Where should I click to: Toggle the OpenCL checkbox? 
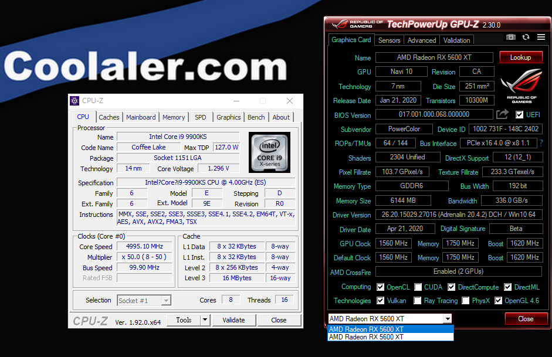pyautogui.click(x=380, y=287)
